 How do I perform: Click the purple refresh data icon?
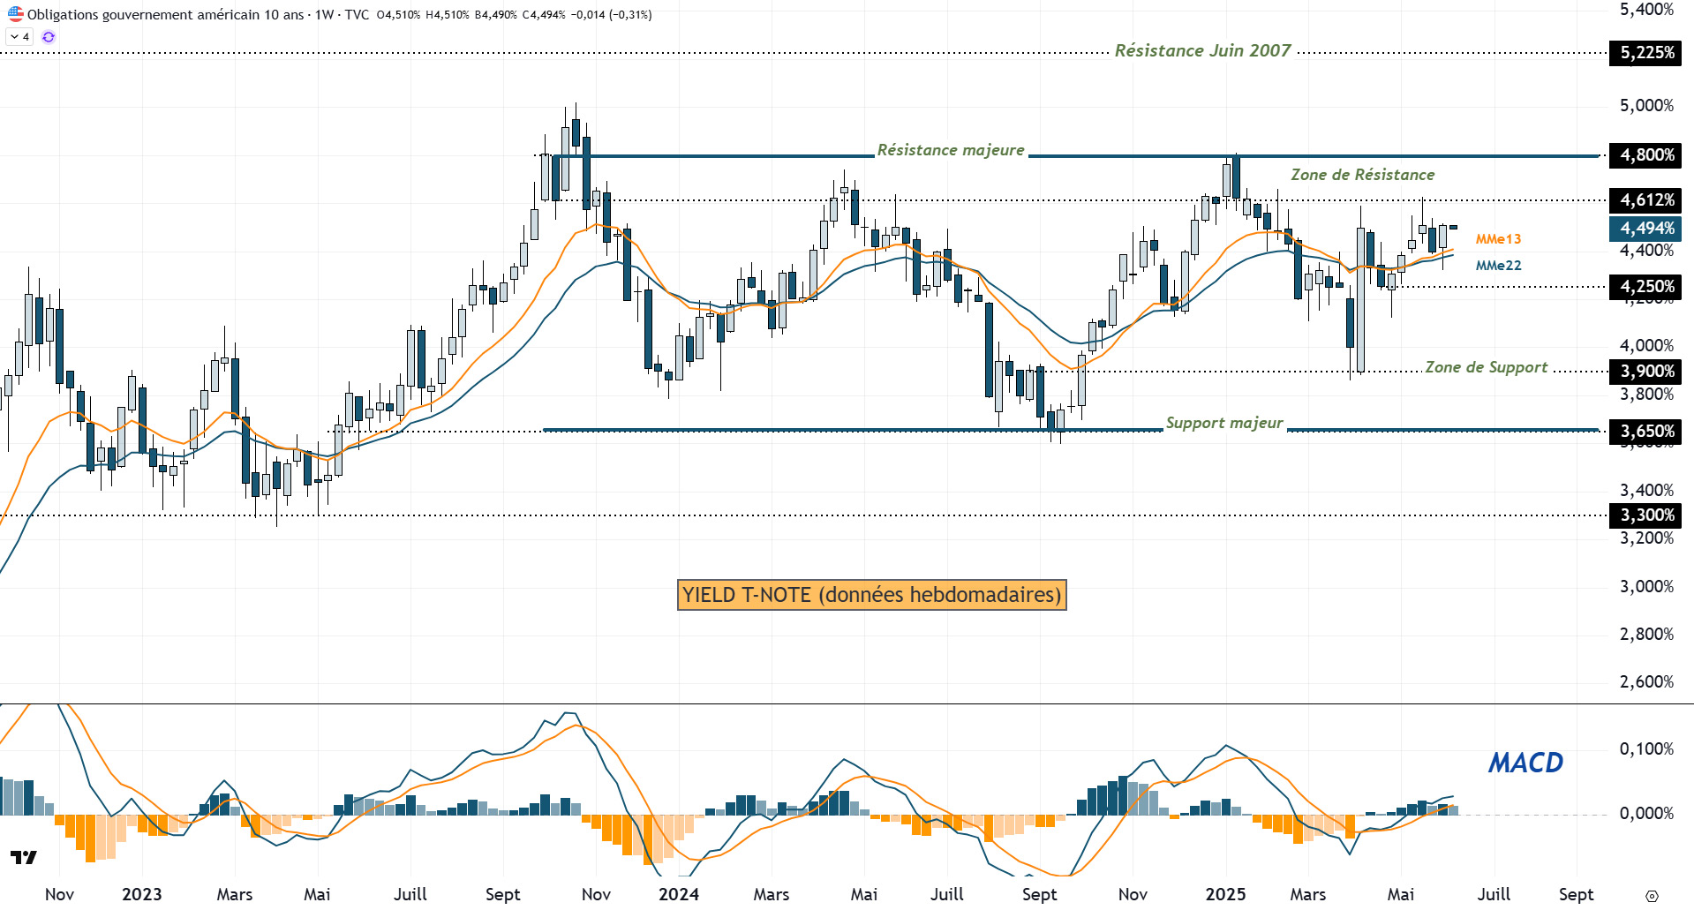point(49,37)
